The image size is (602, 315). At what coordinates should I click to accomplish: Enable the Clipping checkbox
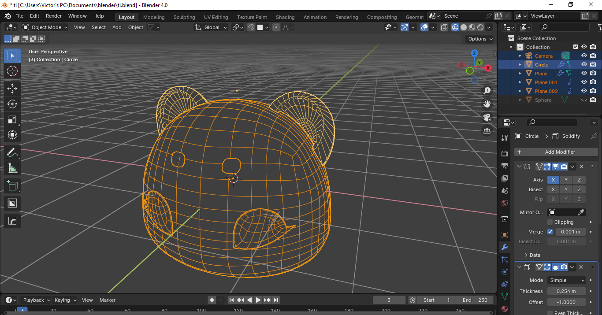pos(550,222)
